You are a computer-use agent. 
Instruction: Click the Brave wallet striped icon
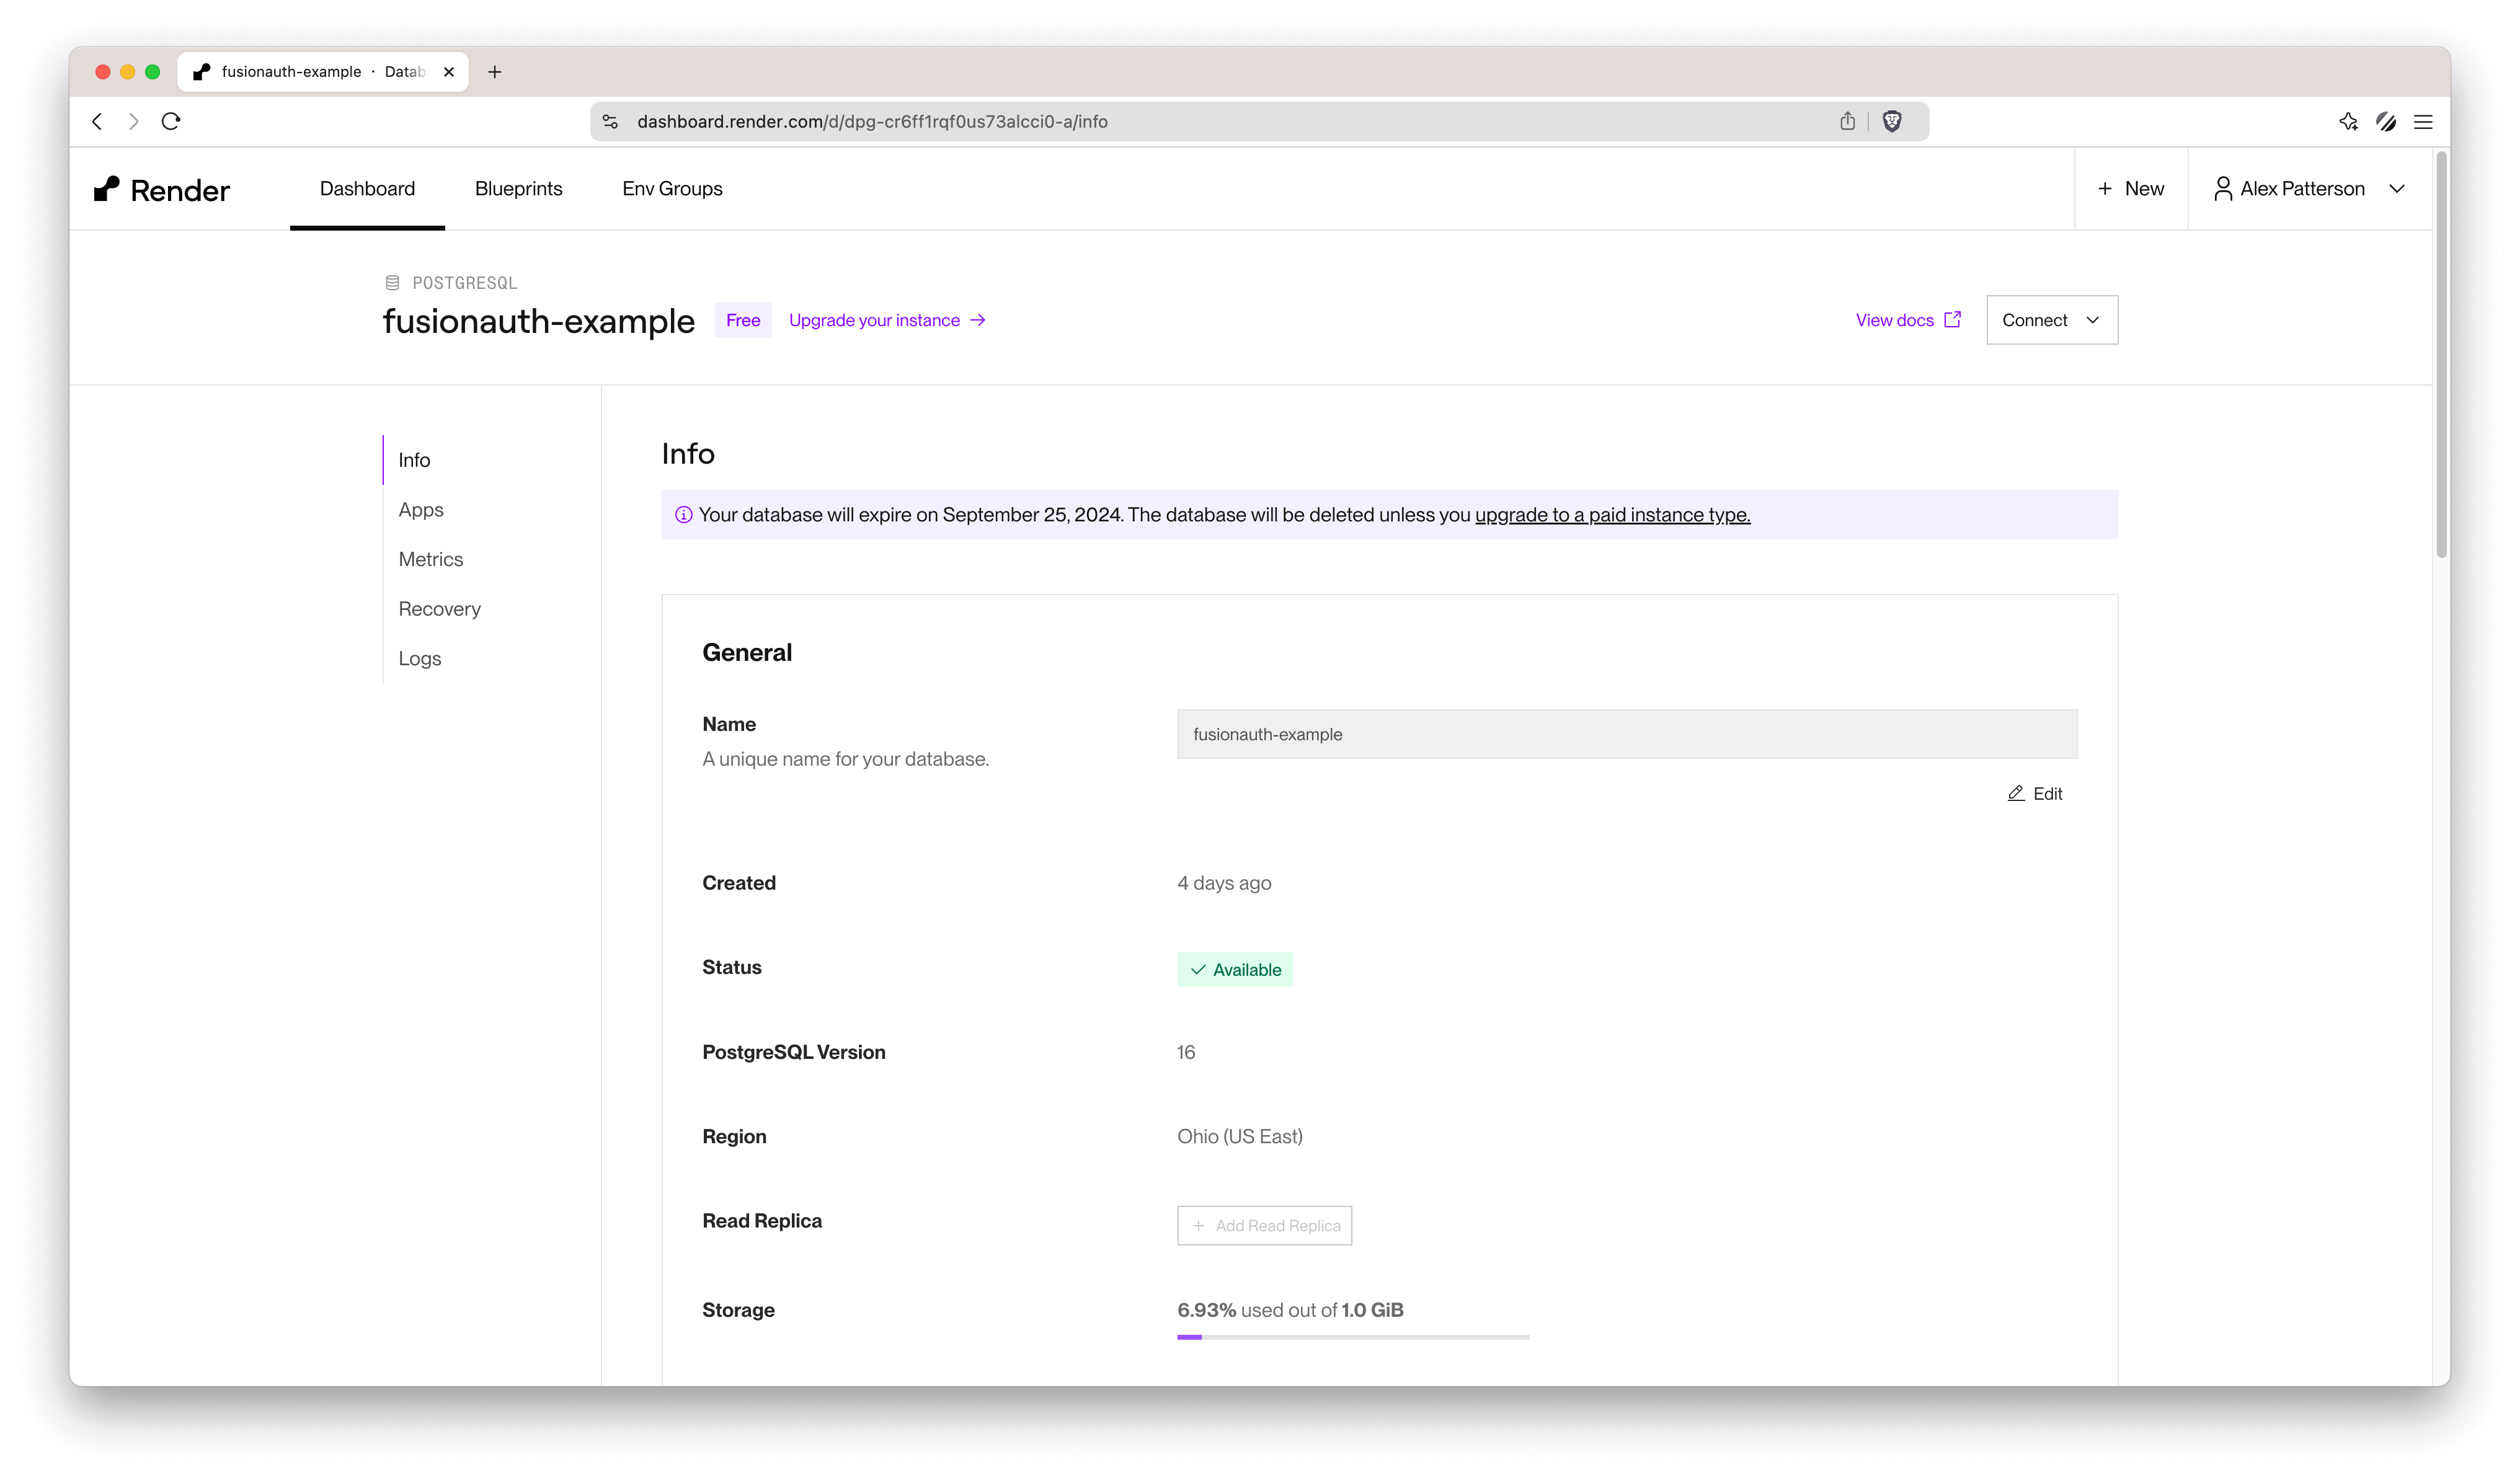pos(2386,121)
